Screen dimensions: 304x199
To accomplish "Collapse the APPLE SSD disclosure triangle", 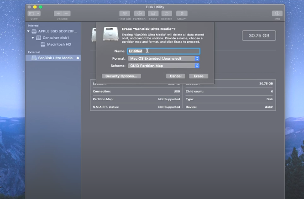I will click(x=28, y=31).
